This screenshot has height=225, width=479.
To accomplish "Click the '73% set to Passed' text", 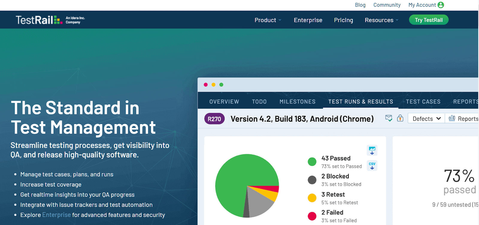I will point(342,166).
